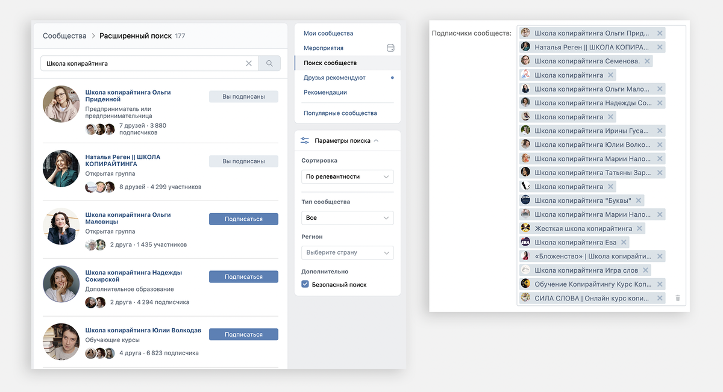Screen dimensions: 723x392
Task: Subscribe to Школа копирайтинга Надежды Сокирской
Action: coord(243,276)
